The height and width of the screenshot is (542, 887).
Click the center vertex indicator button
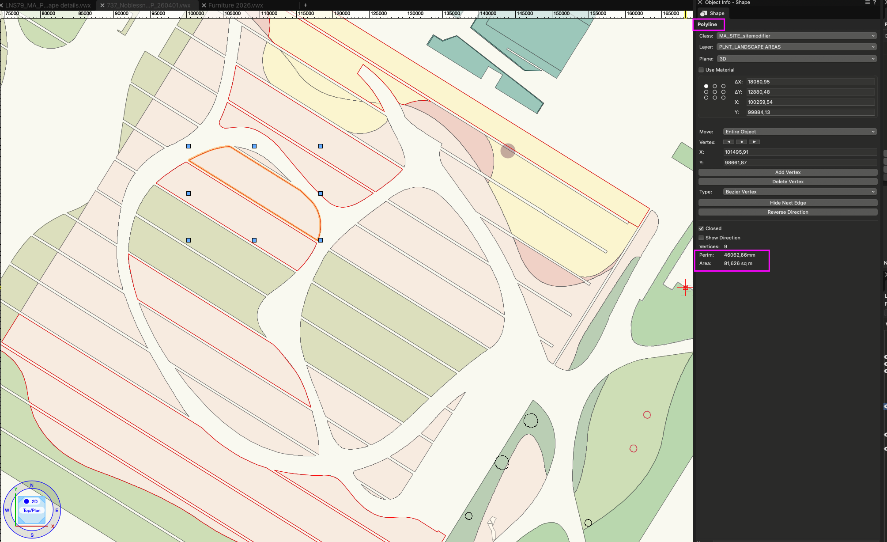click(741, 142)
